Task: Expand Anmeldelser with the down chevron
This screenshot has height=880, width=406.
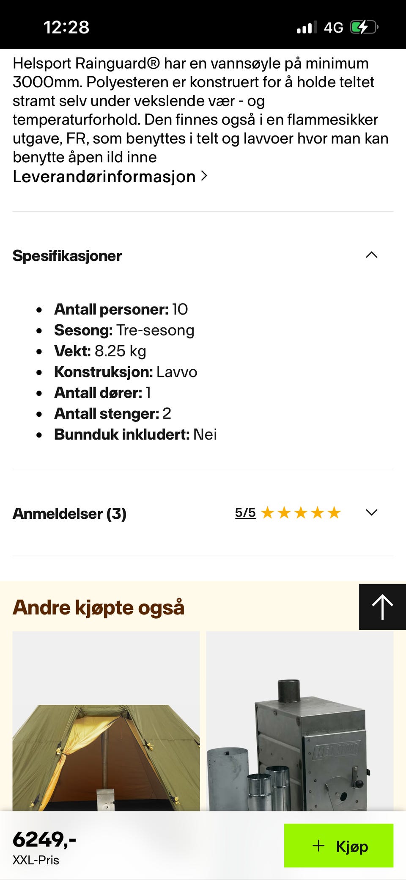Action: click(x=371, y=513)
